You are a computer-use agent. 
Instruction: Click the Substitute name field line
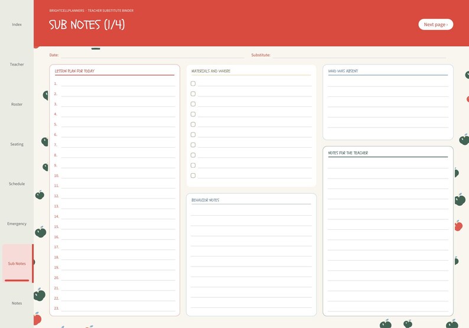[x=359, y=55]
